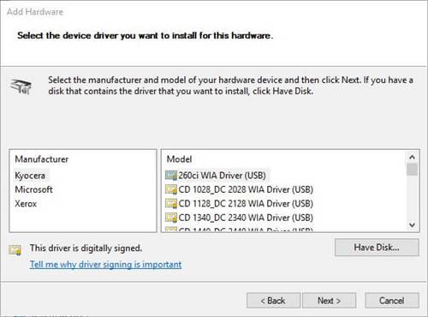The width and height of the screenshot is (428, 317).
Task: Click the 260ci WIA Driver icon
Action: pos(171,176)
